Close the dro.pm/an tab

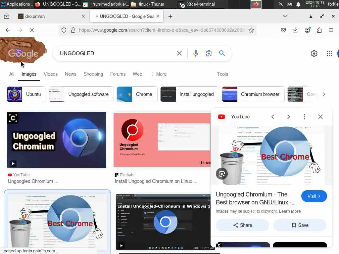(x=83, y=16)
